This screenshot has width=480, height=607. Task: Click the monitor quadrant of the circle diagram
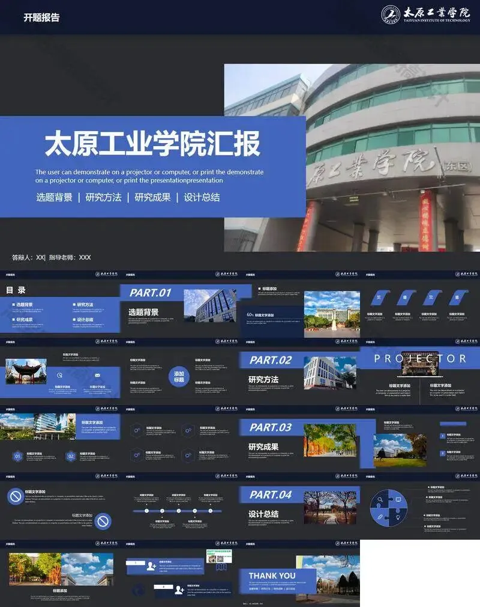tap(398, 499)
